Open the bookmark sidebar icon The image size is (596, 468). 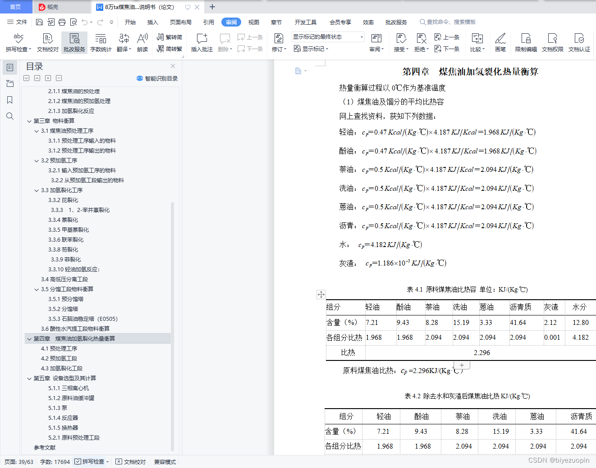[10, 100]
